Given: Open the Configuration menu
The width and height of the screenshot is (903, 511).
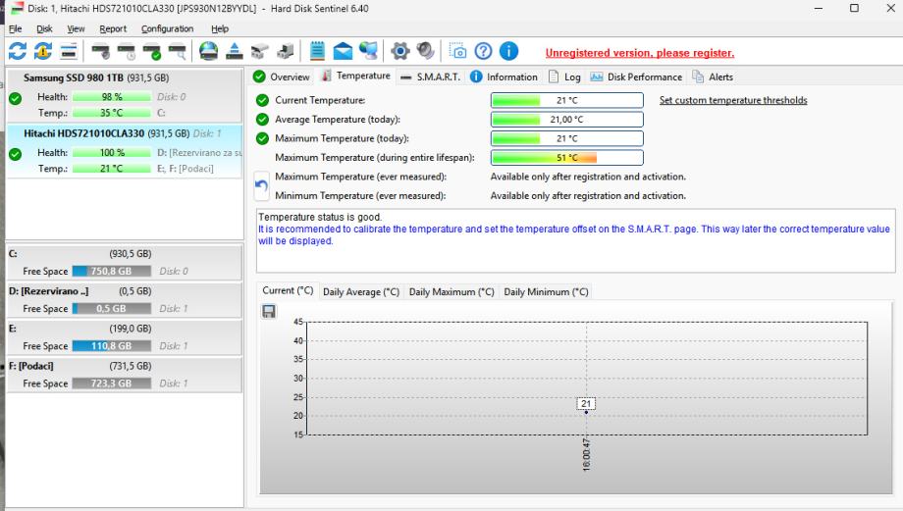Looking at the screenshot, I should pos(167,28).
